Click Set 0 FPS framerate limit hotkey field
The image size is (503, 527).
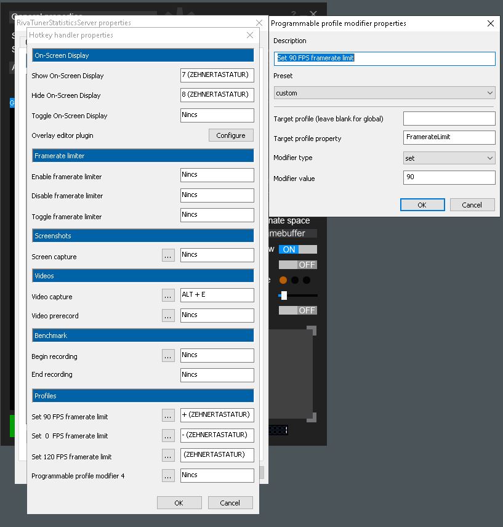click(217, 435)
